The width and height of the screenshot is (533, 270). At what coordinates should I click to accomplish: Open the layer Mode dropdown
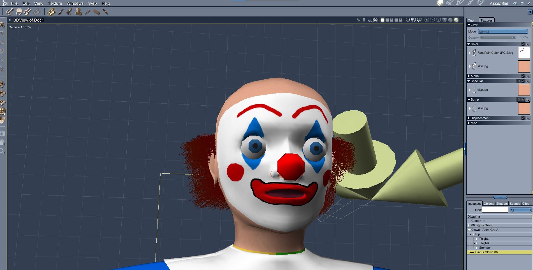503,31
